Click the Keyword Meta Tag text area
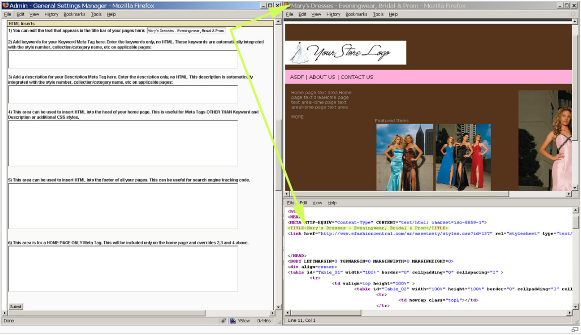The width and height of the screenshot is (581, 335). [123, 60]
